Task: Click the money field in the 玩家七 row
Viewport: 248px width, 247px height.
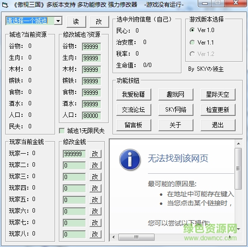Action: [x=74, y=223]
